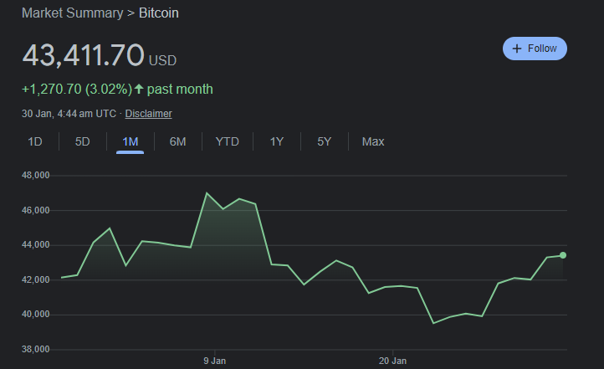The width and height of the screenshot is (604, 369).
Task: Click the 38,000 y-axis label
Action: coord(35,350)
